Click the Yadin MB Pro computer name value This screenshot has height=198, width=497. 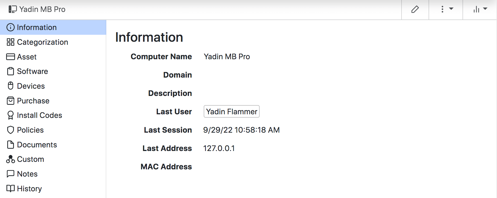point(227,57)
